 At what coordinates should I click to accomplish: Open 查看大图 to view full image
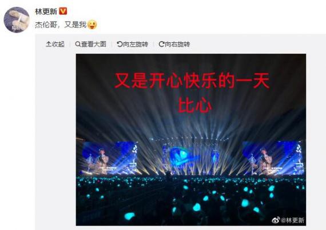tap(90, 44)
